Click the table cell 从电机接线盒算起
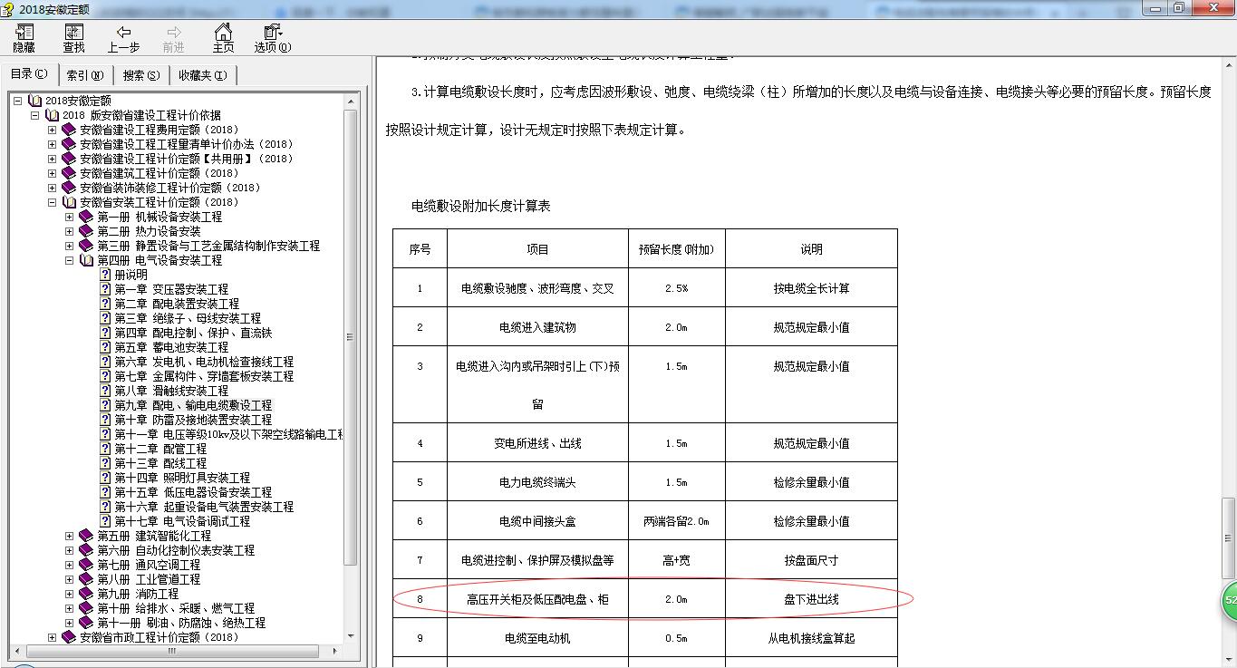The image size is (1237, 668). (811, 638)
